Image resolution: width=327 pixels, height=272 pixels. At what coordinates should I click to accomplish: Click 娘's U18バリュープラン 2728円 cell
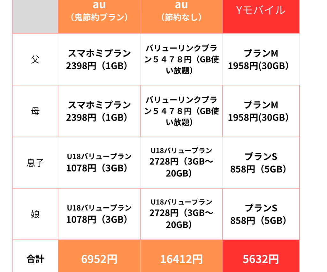click(181, 214)
